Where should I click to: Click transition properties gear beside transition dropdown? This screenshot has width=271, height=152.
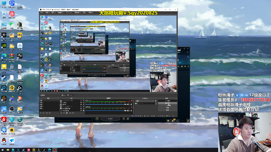[x=155, y=101]
